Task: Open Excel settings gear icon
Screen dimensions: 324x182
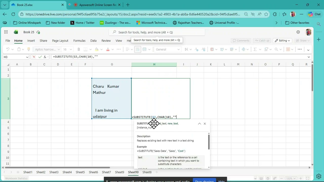Action: click(x=298, y=32)
